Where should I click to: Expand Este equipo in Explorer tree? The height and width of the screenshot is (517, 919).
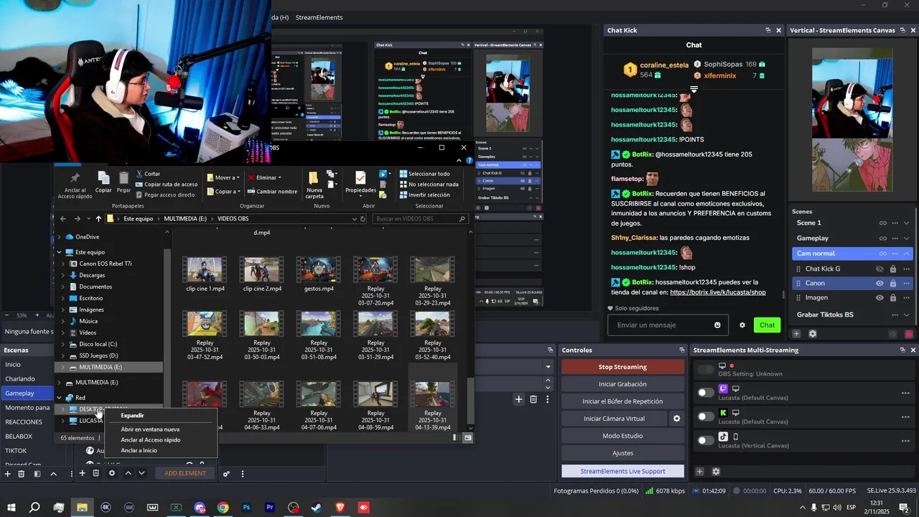click(x=60, y=253)
